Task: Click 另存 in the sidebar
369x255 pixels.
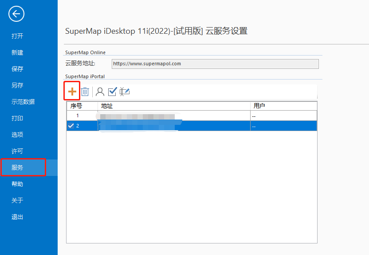Action: tap(17, 85)
